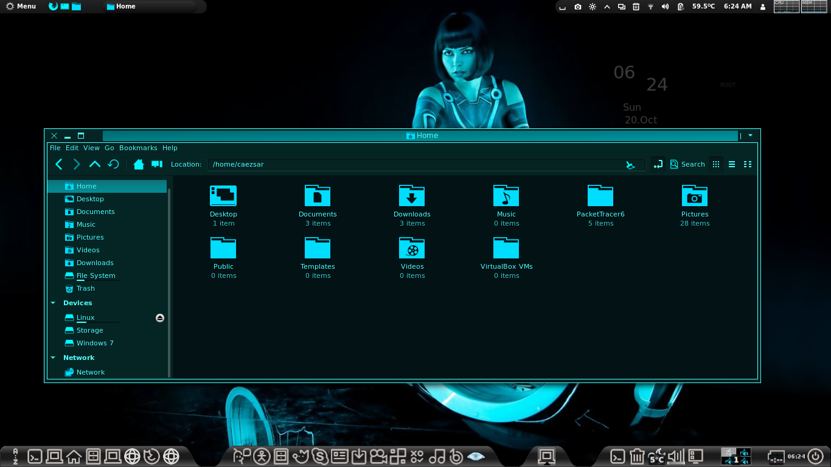
Task: Click the CPU usage graph in the top panel
Action: 786,7
